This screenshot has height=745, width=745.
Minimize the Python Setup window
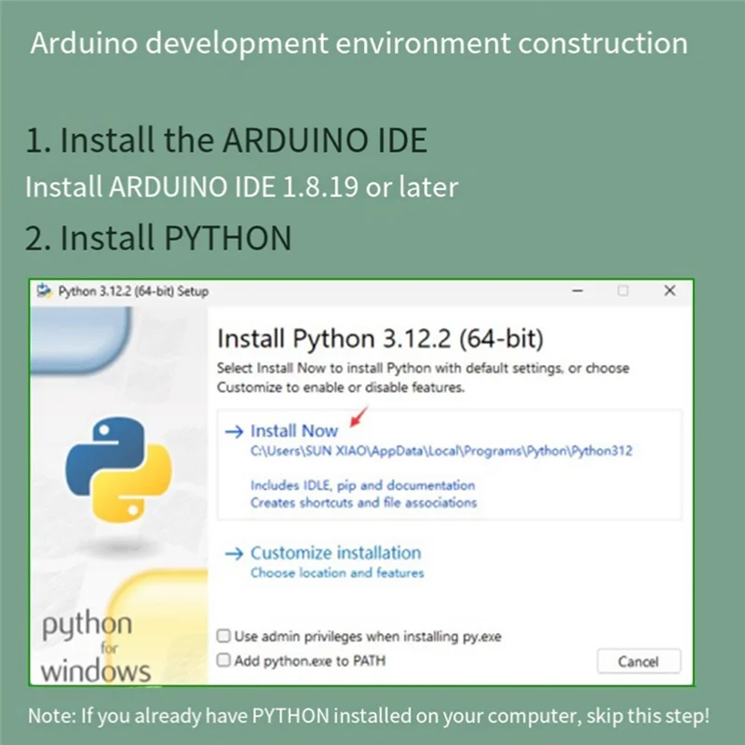[577, 291]
